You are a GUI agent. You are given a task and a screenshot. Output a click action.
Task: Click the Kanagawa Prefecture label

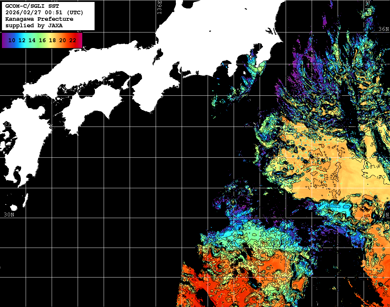(39, 19)
